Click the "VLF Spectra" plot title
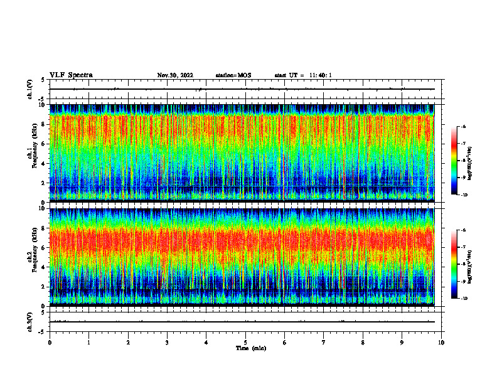Screen dimensions: 497x384 click(71, 75)
